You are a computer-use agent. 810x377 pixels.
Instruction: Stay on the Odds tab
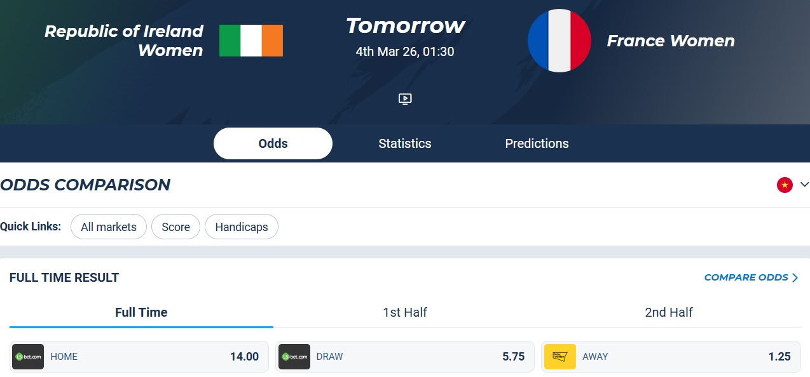[x=273, y=143]
